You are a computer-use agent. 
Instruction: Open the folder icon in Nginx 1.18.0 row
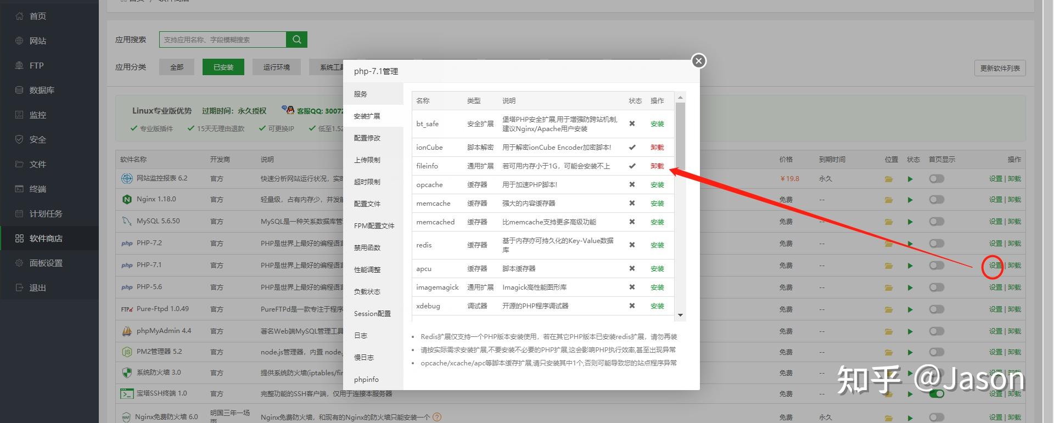pyautogui.click(x=888, y=200)
